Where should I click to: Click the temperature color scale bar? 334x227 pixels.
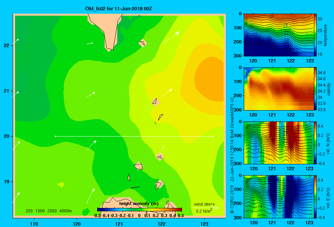pyautogui.click(x=315, y=35)
